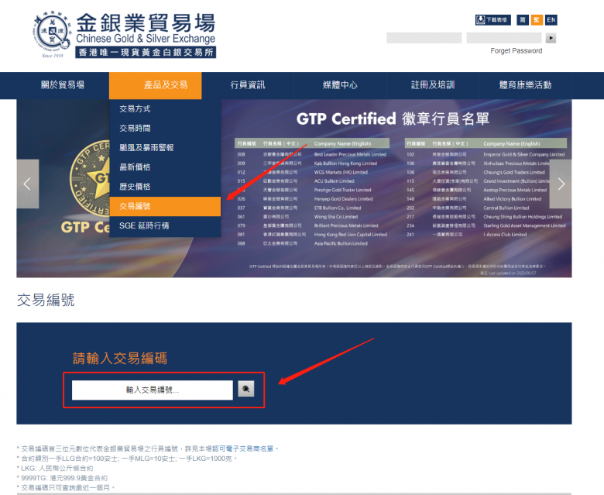Select 交易時間 from the dropdown
Viewport: 604px width, 495px height.
coord(165,129)
